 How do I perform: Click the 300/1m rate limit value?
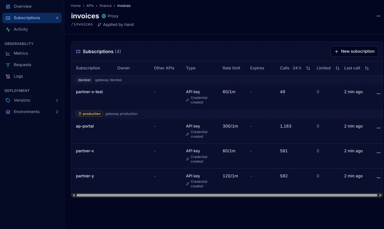point(230,126)
